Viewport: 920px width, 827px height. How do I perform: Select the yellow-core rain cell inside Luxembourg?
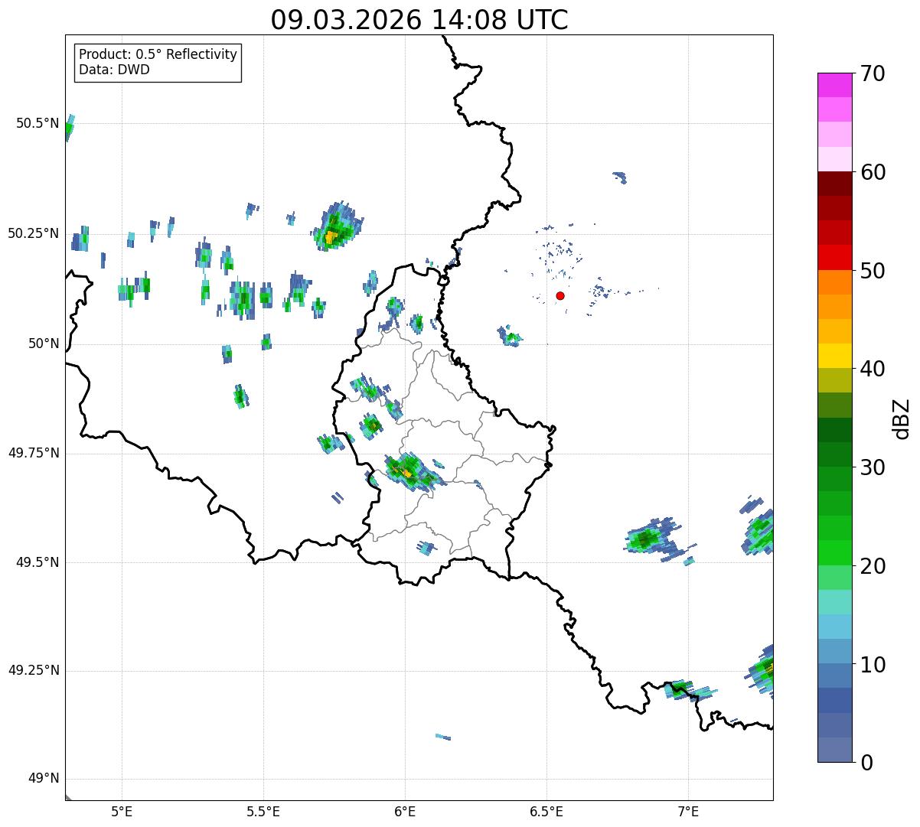click(x=405, y=471)
